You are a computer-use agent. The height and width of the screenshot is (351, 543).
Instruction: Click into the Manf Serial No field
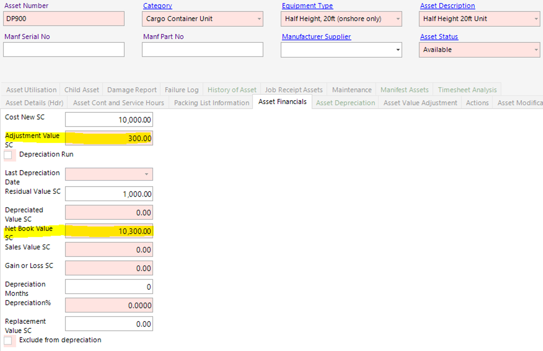click(x=63, y=50)
